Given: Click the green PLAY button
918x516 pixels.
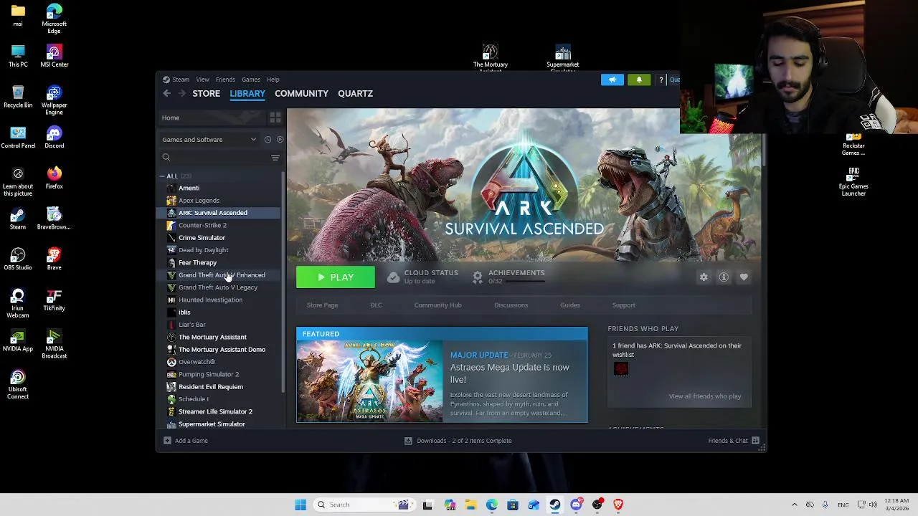Looking at the screenshot, I should (336, 277).
